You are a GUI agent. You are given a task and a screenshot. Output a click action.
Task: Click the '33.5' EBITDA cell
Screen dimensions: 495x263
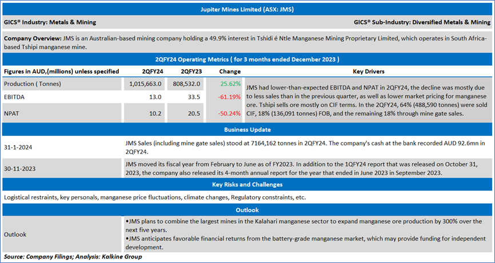pos(194,98)
